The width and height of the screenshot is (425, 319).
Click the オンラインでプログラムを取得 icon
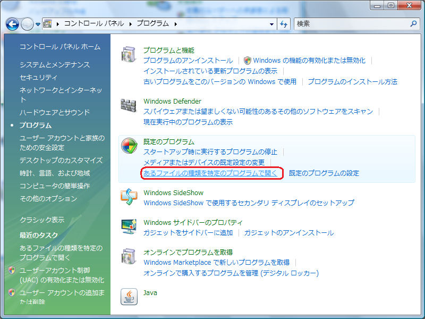[x=129, y=257]
